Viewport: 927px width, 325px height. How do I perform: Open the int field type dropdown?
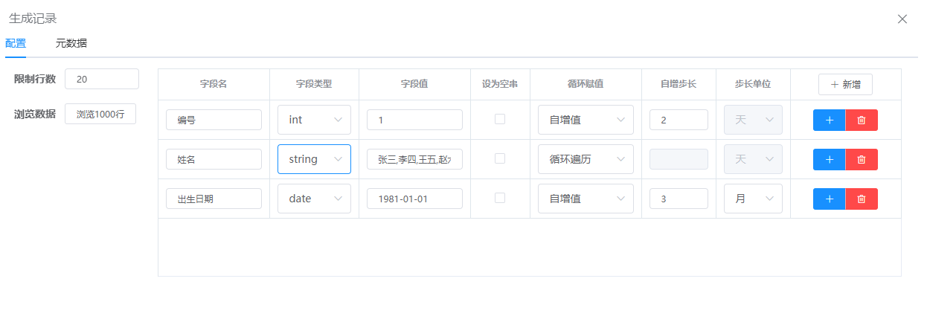tap(314, 120)
